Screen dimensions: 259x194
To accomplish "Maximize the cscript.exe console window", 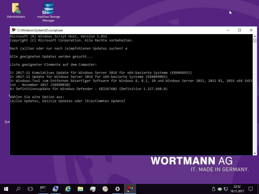I will (240, 30).
